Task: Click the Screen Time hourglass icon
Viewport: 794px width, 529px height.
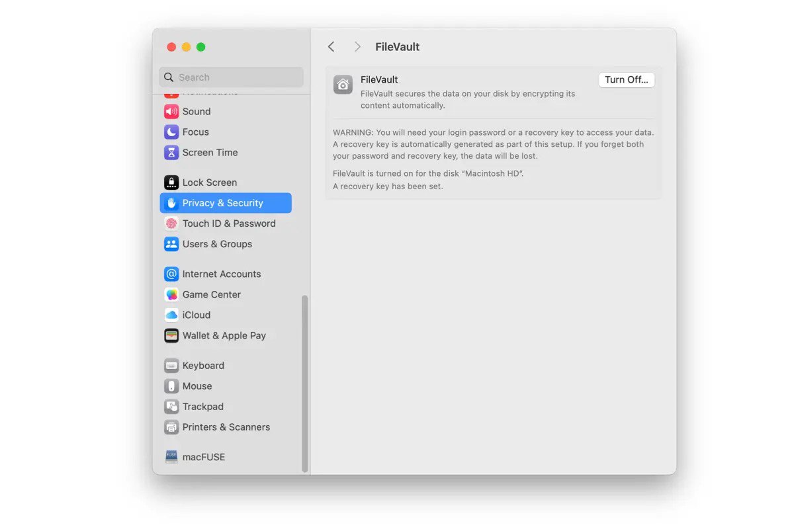Action: click(171, 153)
